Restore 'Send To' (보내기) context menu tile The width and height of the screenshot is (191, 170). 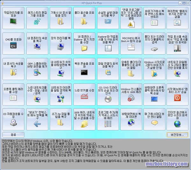37,119
